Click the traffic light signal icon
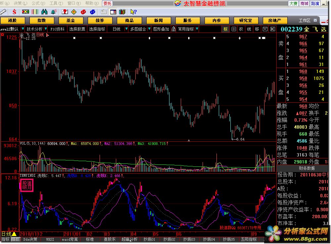331x244 pixels. pyautogui.click(x=25, y=12)
